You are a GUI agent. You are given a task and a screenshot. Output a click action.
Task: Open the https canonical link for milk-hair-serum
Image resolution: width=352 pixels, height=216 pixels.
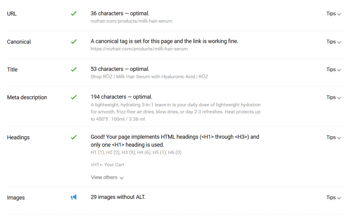[139, 49]
